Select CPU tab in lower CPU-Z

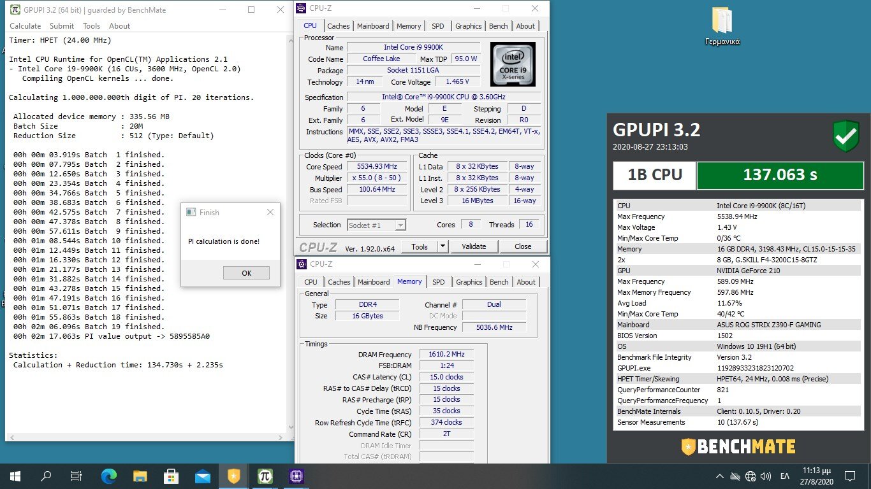pyautogui.click(x=311, y=282)
